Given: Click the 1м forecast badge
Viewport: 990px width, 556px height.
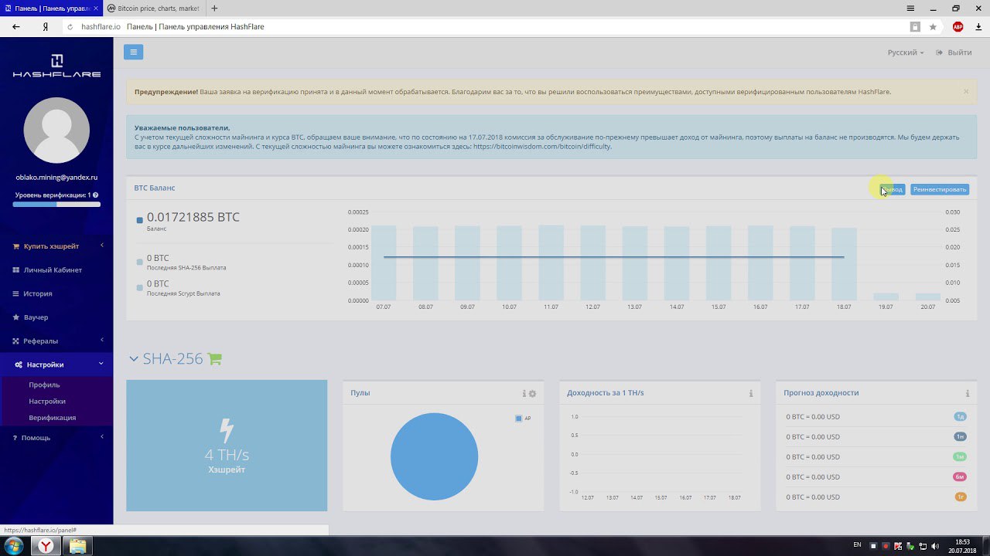Looking at the screenshot, I should pyautogui.click(x=961, y=456).
